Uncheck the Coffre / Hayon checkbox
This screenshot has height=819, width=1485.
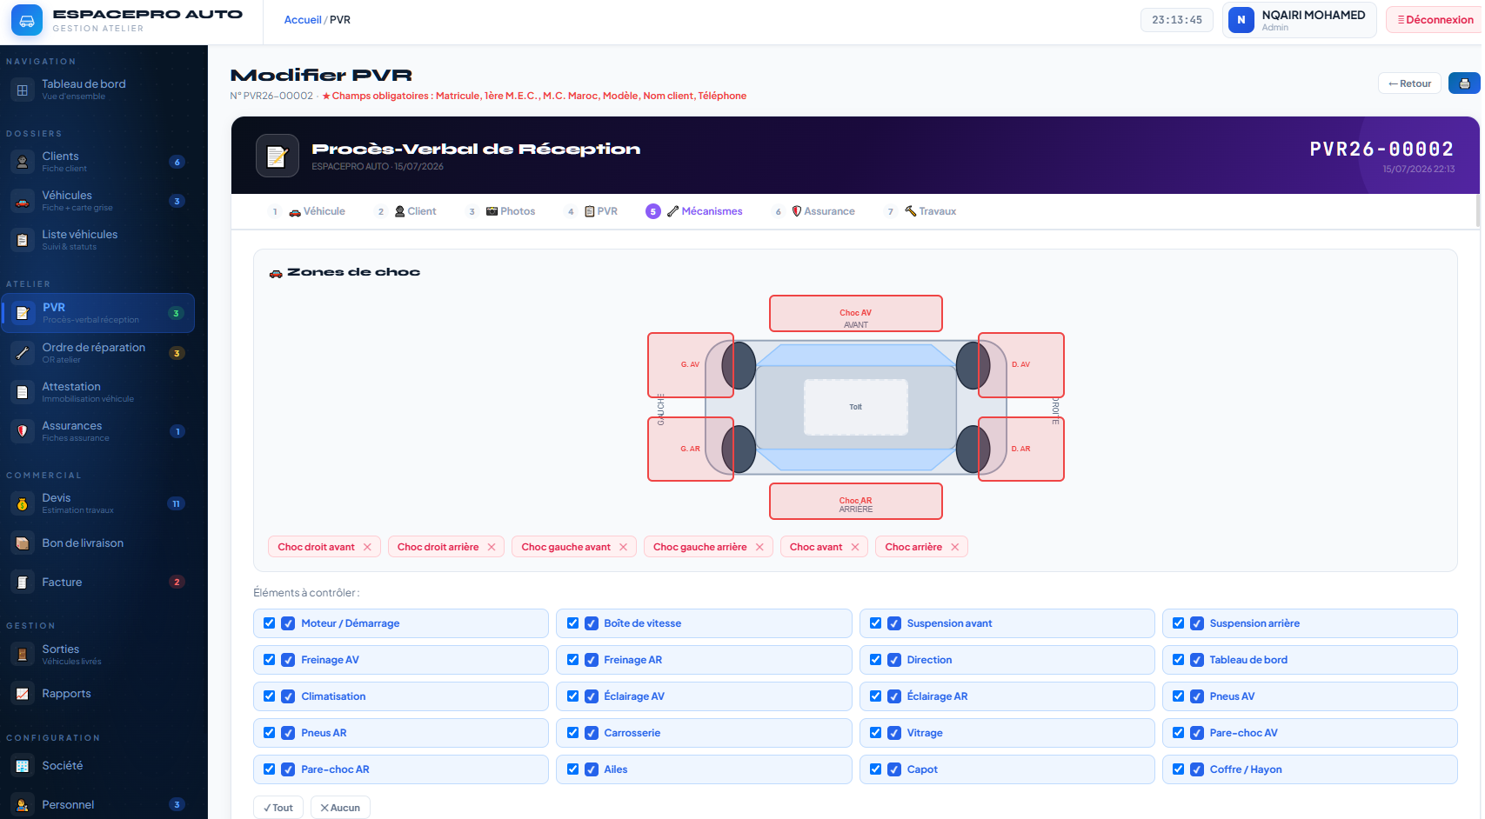coord(1178,769)
